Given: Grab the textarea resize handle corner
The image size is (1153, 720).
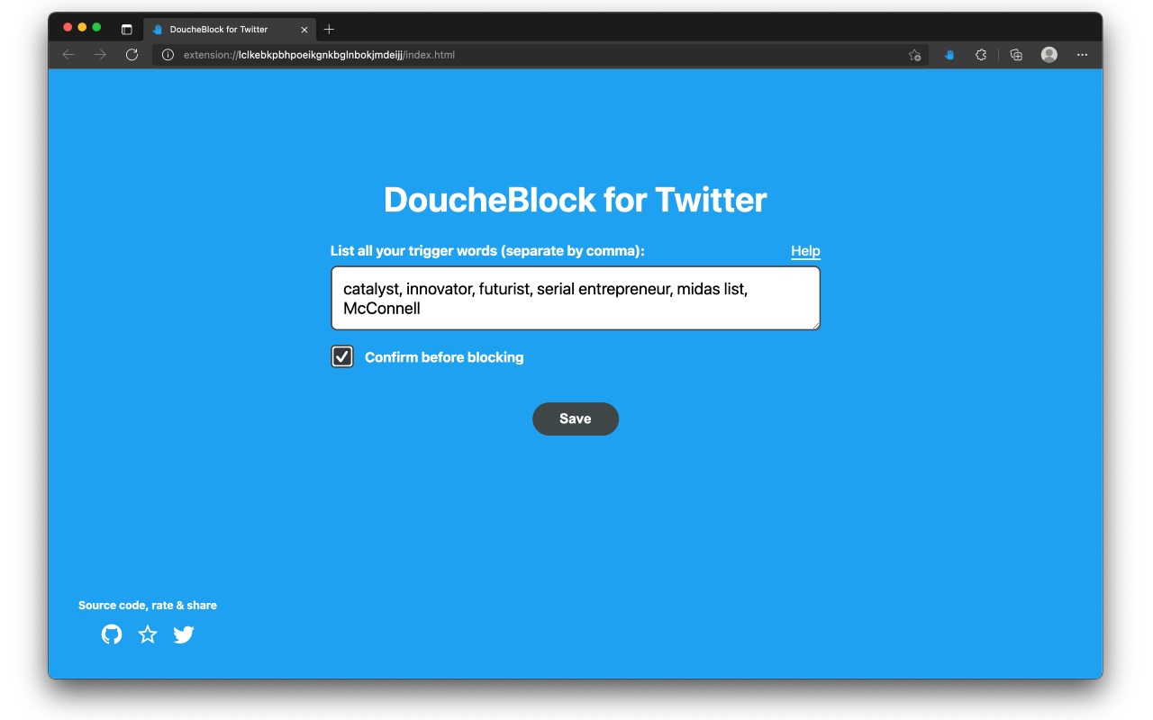Looking at the screenshot, I should 815,325.
